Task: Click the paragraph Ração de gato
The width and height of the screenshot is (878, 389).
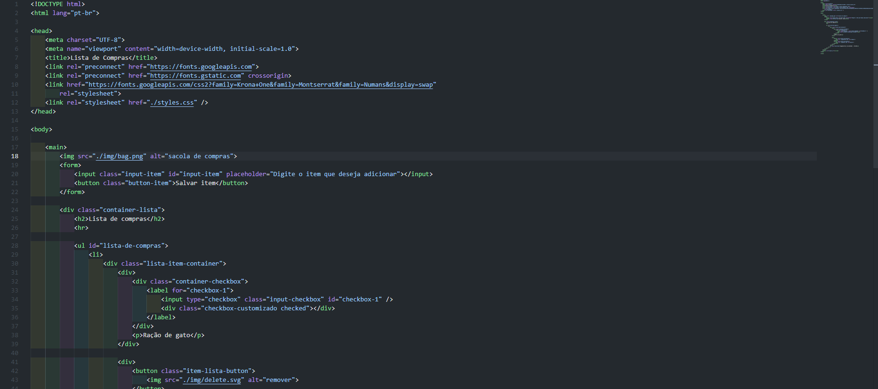Action: point(169,335)
